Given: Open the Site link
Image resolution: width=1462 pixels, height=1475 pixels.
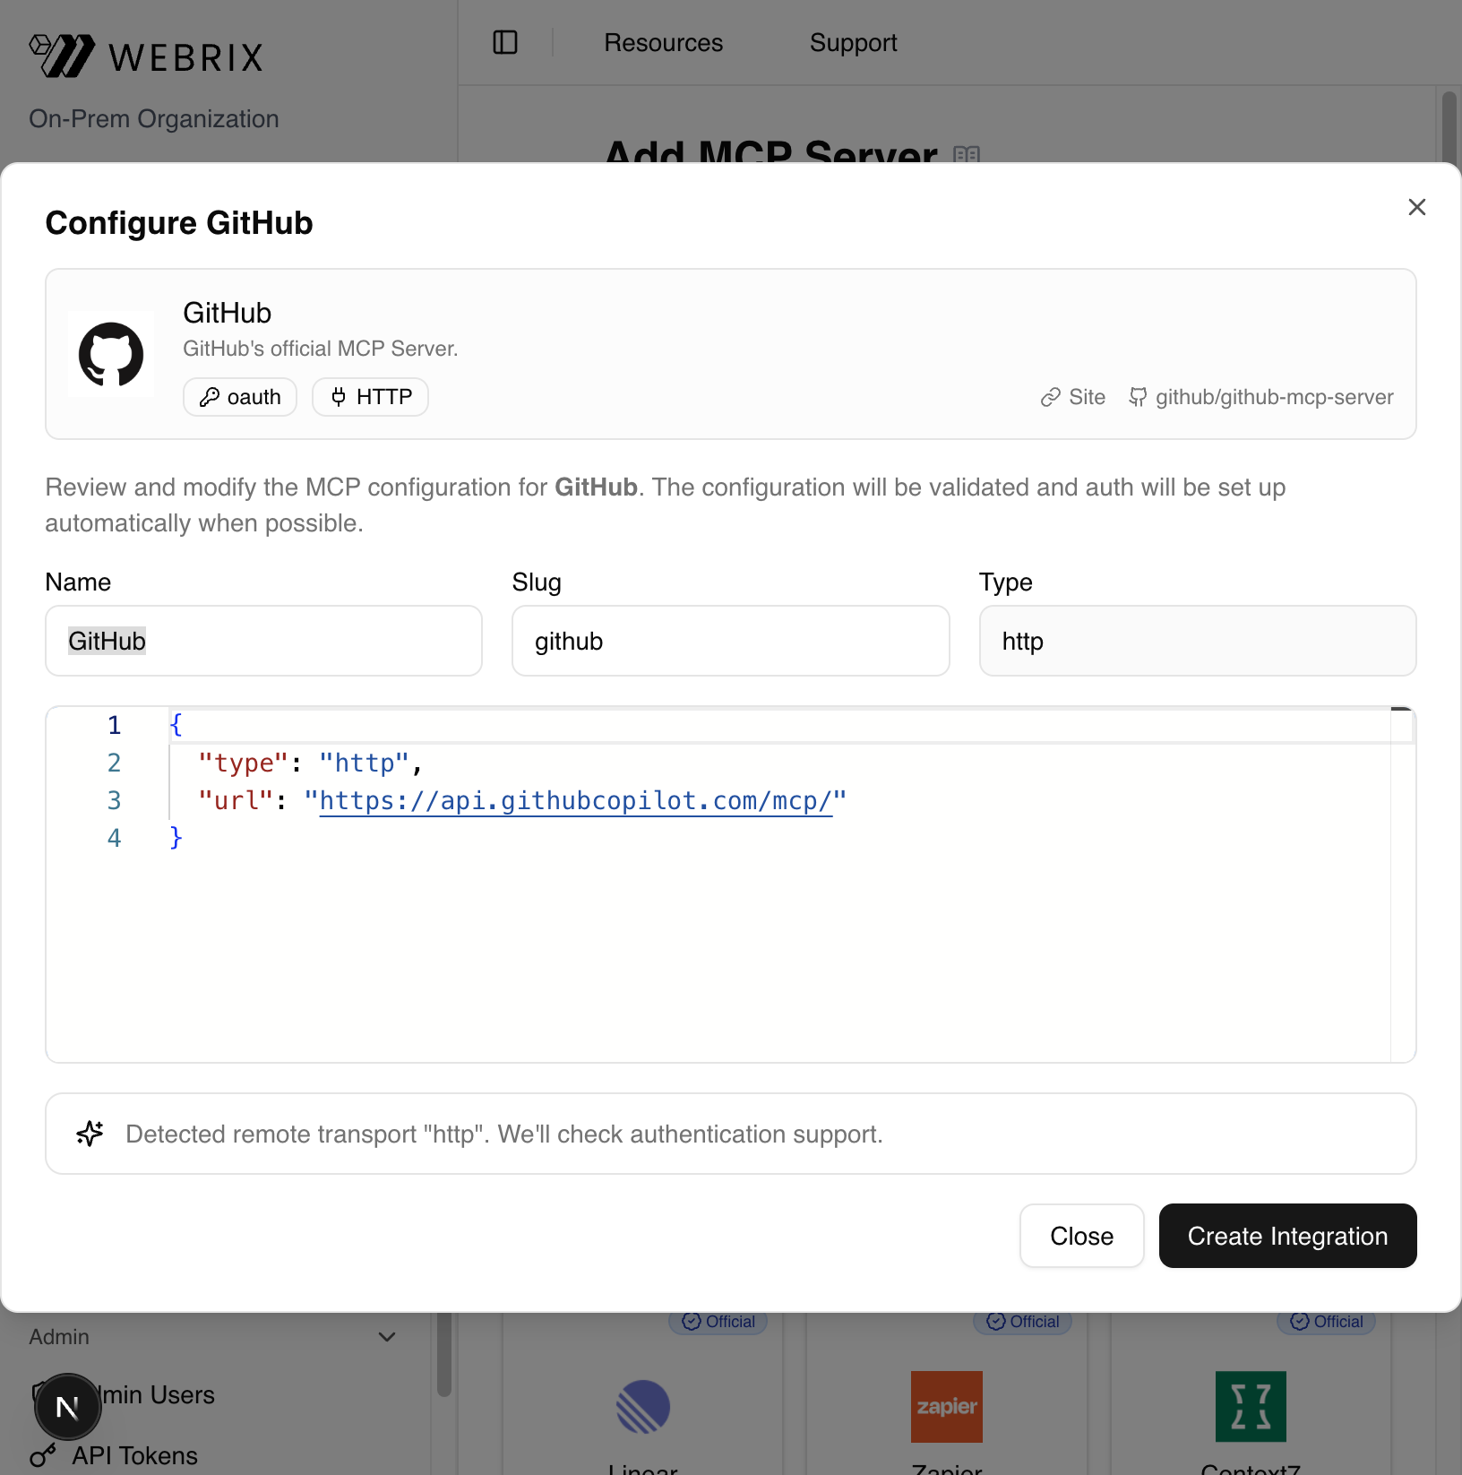Looking at the screenshot, I should (1073, 397).
